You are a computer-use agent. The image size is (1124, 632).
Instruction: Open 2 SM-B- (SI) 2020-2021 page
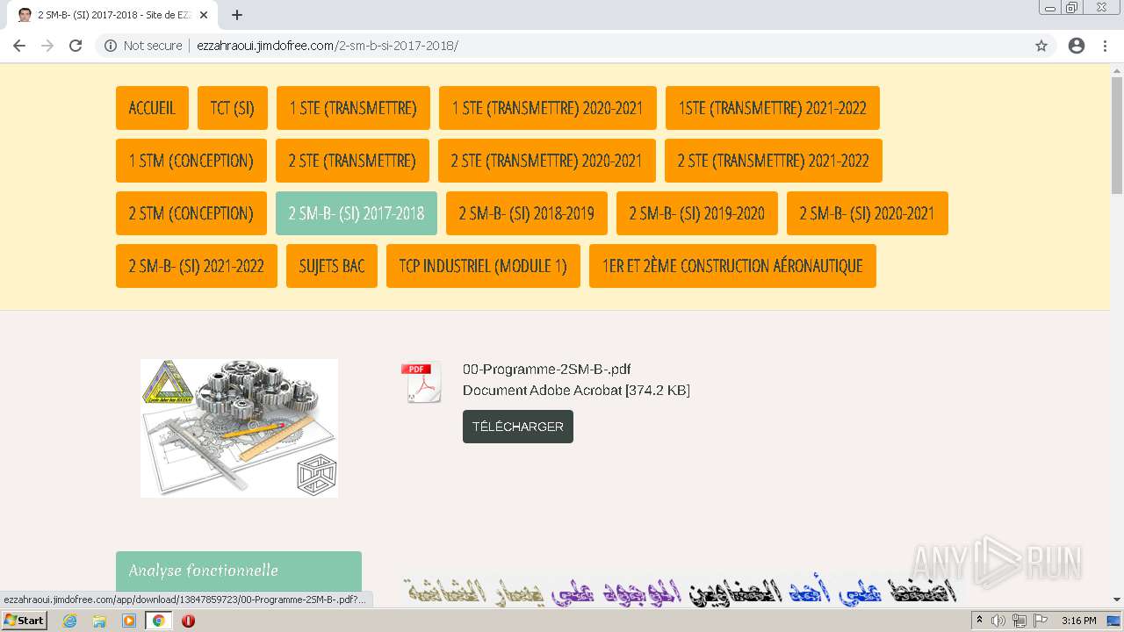868,213
